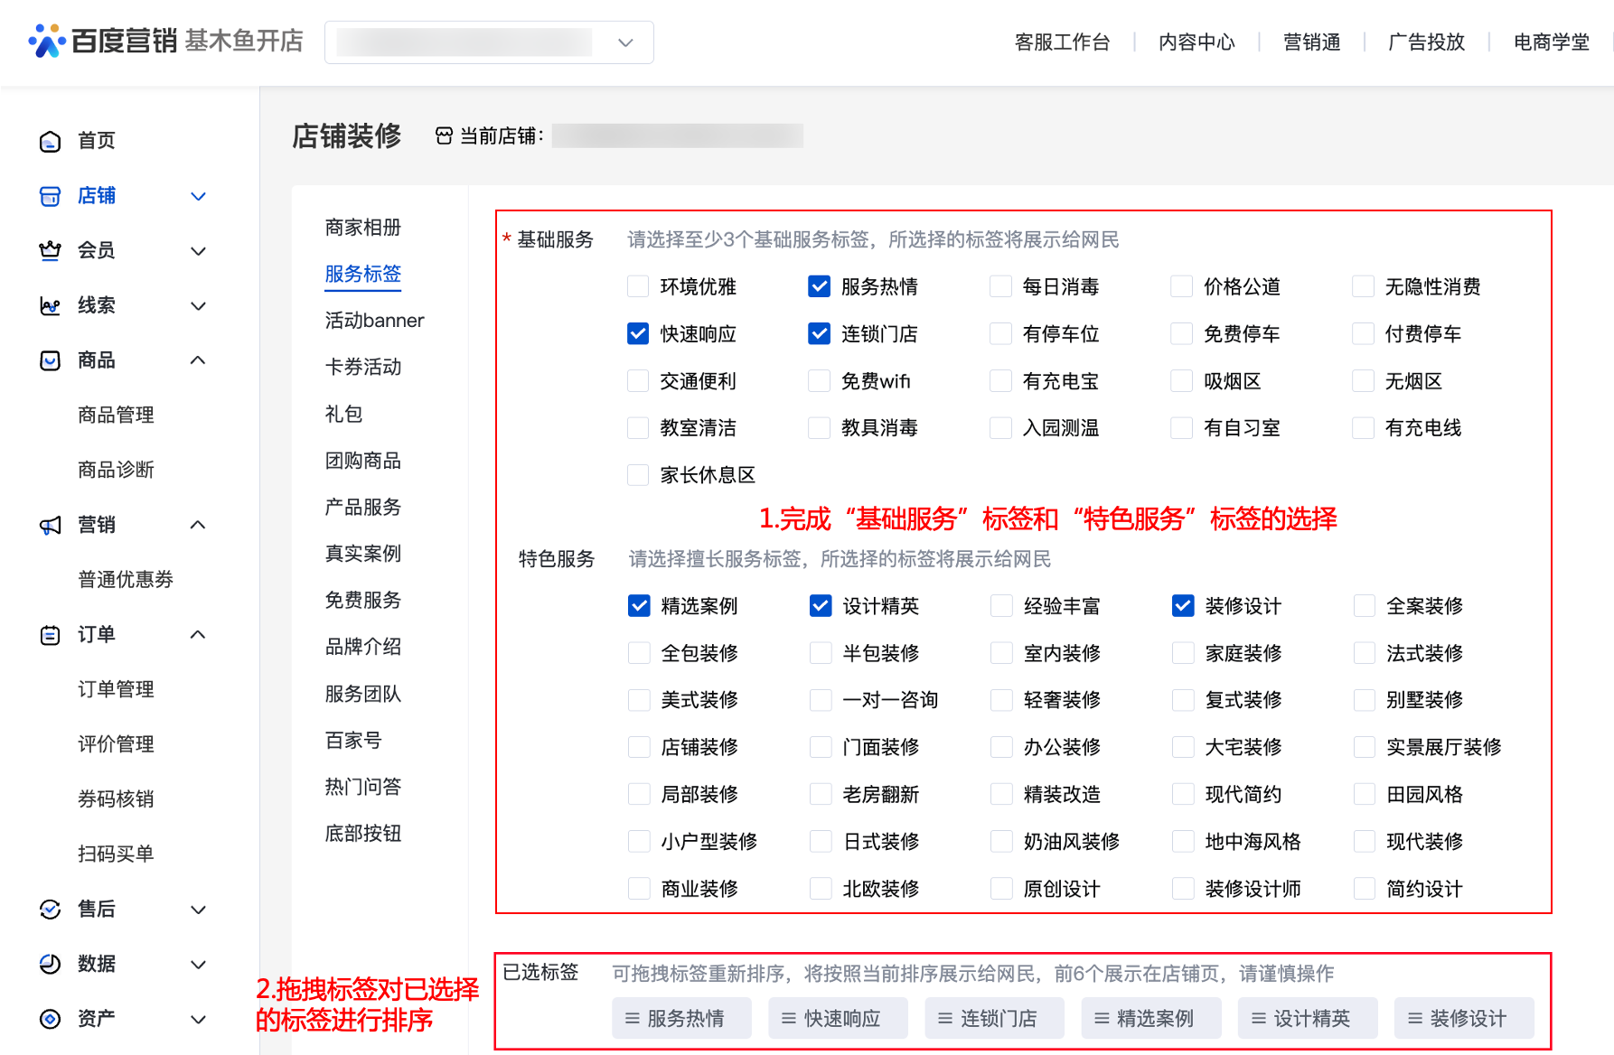The image size is (1614, 1055).
Task: Click the order list icon for 订单
Action: coord(51,635)
